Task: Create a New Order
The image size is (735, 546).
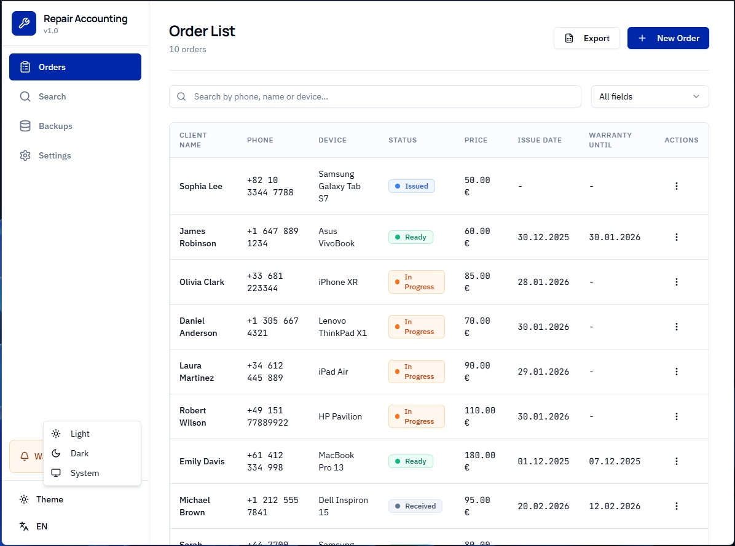Action: pyautogui.click(x=668, y=38)
